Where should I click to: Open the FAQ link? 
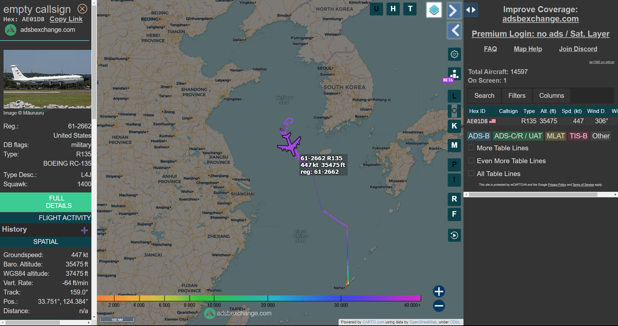click(490, 49)
